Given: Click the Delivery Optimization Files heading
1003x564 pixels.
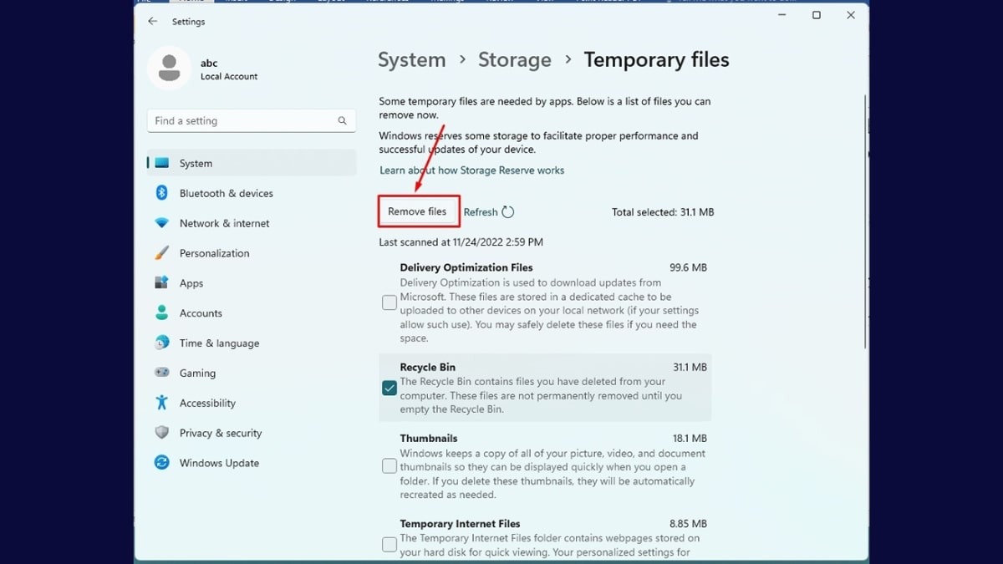Looking at the screenshot, I should (466, 268).
